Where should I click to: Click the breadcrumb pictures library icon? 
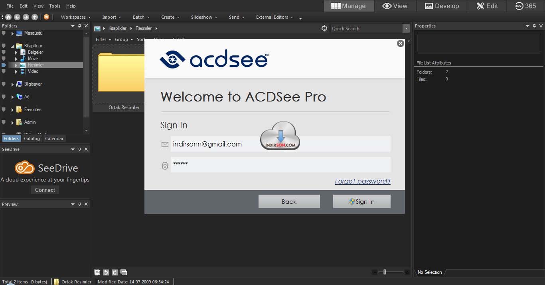[x=97, y=28]
